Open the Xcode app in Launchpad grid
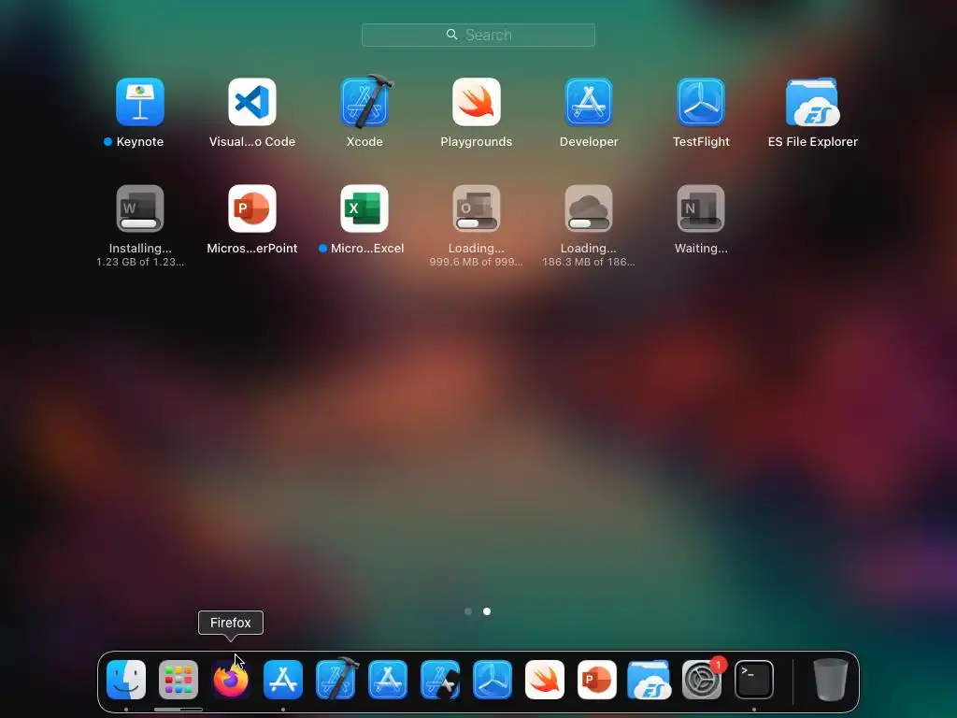This screenshot has width=957, height=718. (365, 102)
